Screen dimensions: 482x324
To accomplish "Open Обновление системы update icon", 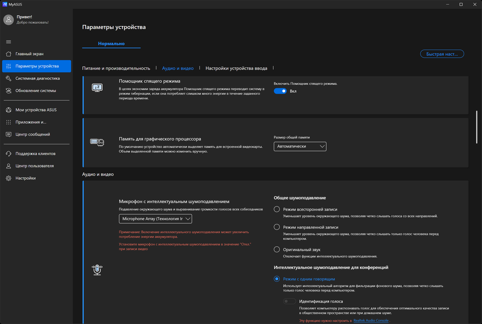I will pyautogui.click(x=9, y=91).
